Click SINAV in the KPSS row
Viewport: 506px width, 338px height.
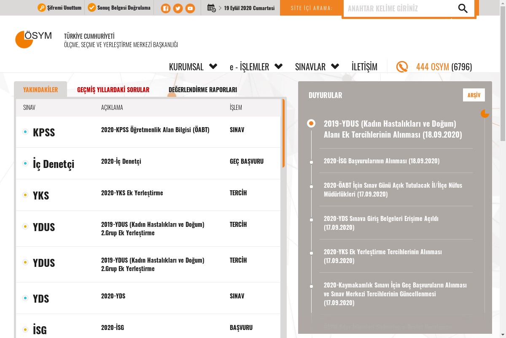click(x=237, y=130)
